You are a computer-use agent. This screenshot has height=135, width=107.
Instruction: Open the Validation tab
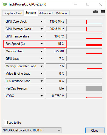(62, 13)
